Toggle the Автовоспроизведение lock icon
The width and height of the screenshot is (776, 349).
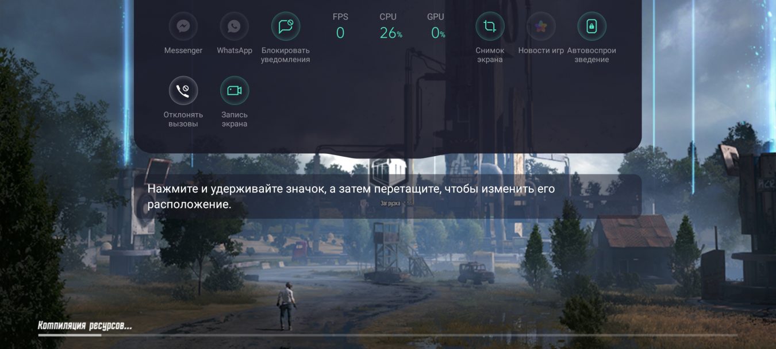591,26
